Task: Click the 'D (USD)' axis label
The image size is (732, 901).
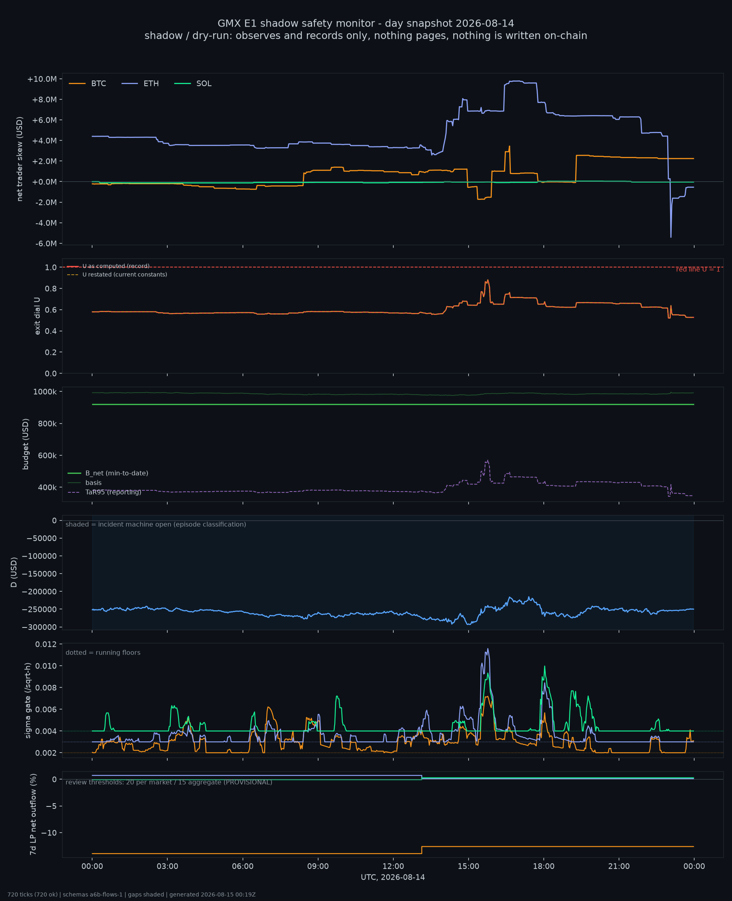Action: click(x=14, y=572)
